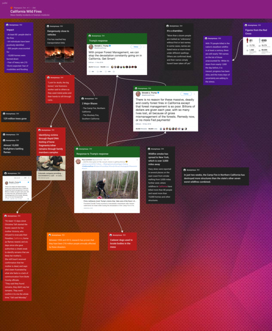Image resolution: width=272 pixels, height=331 pixels.
Task: Open chevron menu on 'Get Smart!' tweet
Action: pos(144,47)
